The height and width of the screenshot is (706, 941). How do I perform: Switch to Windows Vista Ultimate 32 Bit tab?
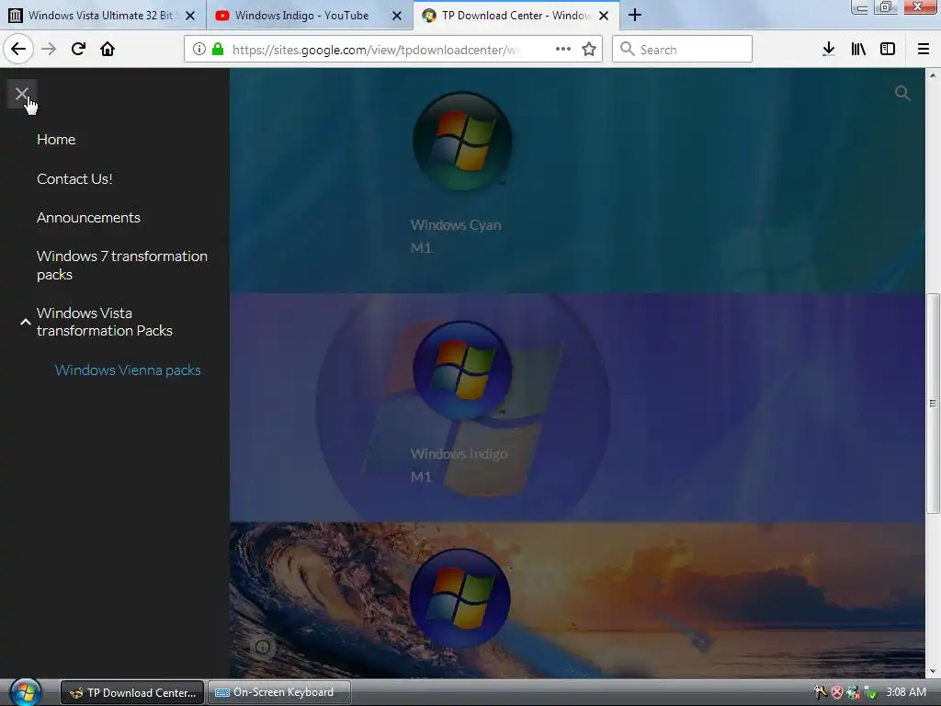(x=102, y=16)
